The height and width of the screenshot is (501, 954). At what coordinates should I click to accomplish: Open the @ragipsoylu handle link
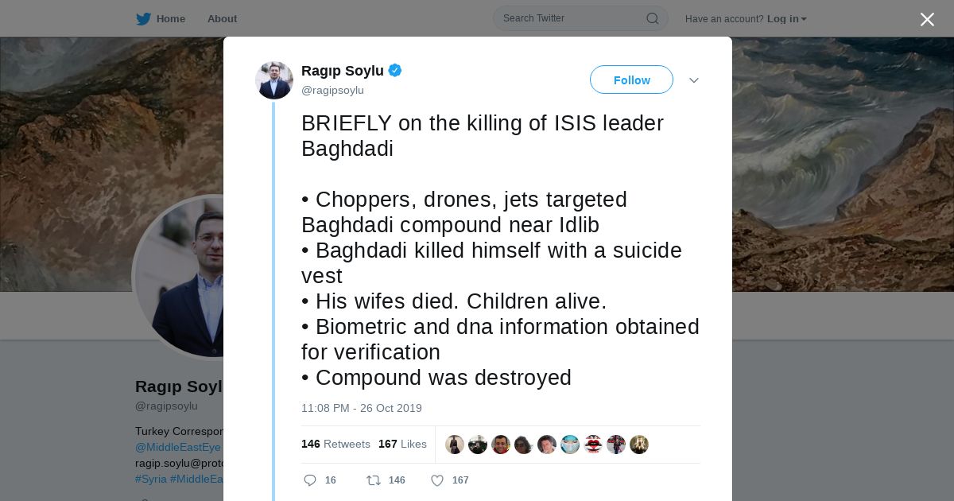pyautogui.click(x=332, y=91)
